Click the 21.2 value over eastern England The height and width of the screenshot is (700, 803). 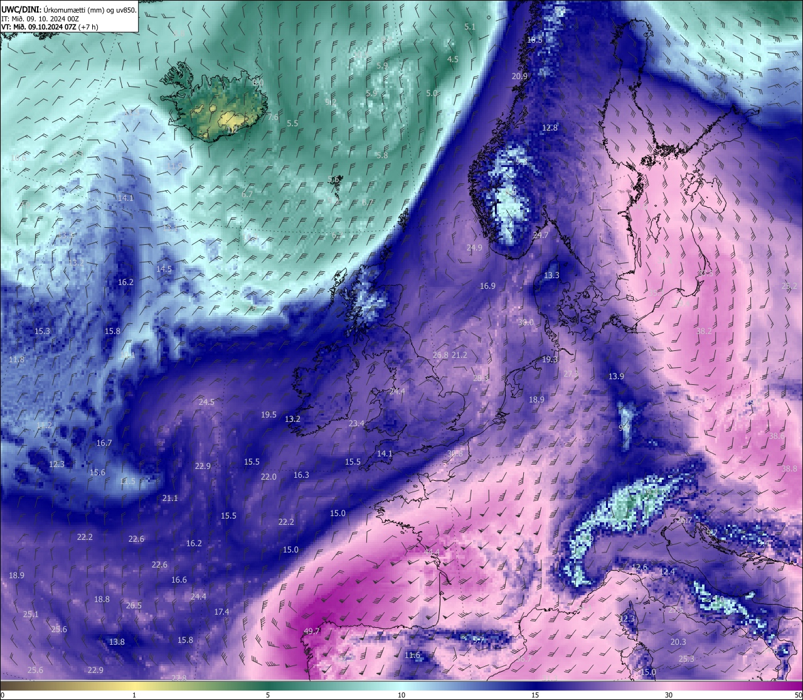pos(459,355)
